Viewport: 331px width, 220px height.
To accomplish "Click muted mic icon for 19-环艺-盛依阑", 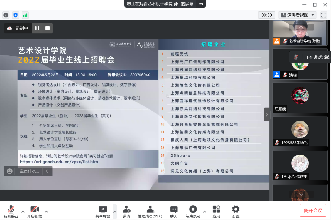I will [x=277, y=176].
